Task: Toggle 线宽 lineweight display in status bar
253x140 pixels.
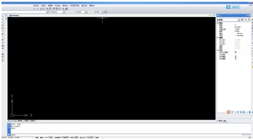Action: [x=72, y=138]
